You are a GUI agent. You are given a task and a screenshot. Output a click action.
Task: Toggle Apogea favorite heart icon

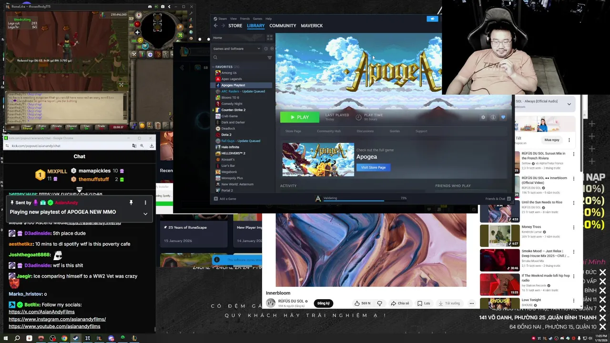(503, 117)
